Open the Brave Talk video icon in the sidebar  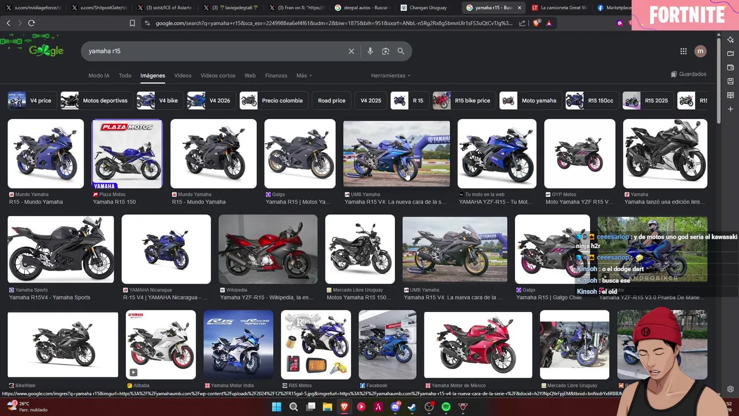(730, 54)
